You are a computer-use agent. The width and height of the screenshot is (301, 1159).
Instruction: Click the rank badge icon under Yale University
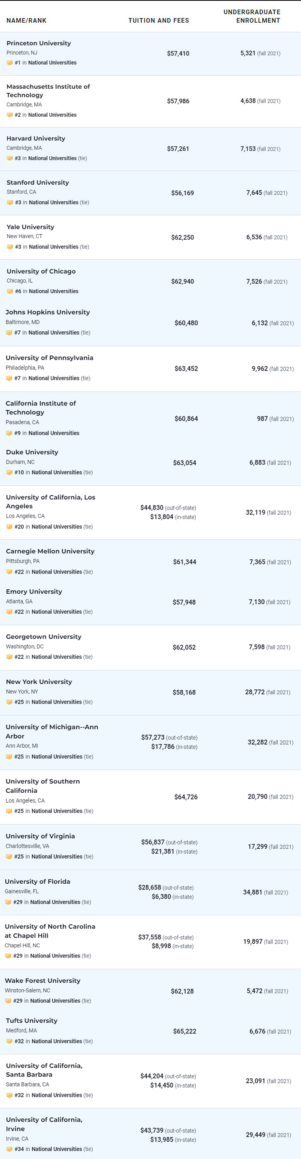(x=10, y=247)
